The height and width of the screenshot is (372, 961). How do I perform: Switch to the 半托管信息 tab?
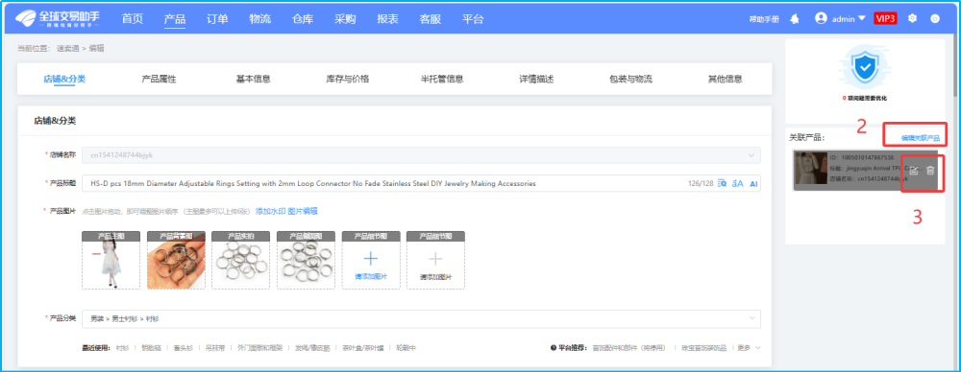pos(442,79)
